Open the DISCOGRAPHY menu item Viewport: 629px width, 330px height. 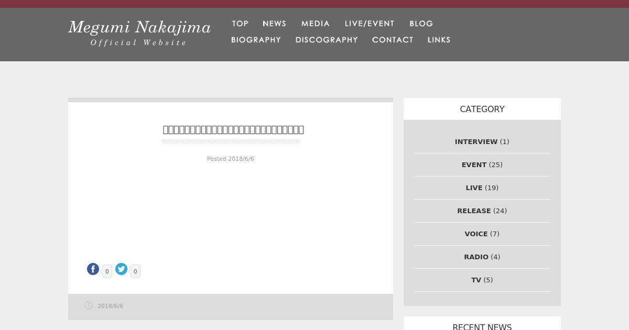click(327, 40)
